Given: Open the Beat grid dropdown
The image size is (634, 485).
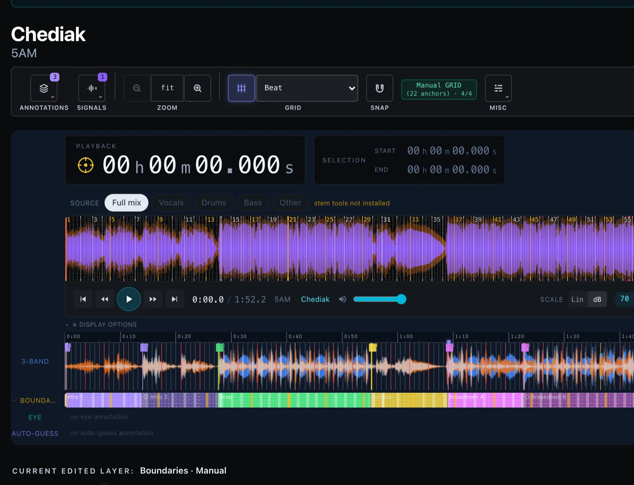Looking at the screenshot, I should pos(307,88).
